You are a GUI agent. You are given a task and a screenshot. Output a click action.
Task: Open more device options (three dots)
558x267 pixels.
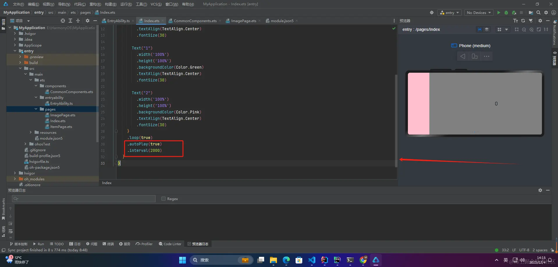[x=486, y=56]
